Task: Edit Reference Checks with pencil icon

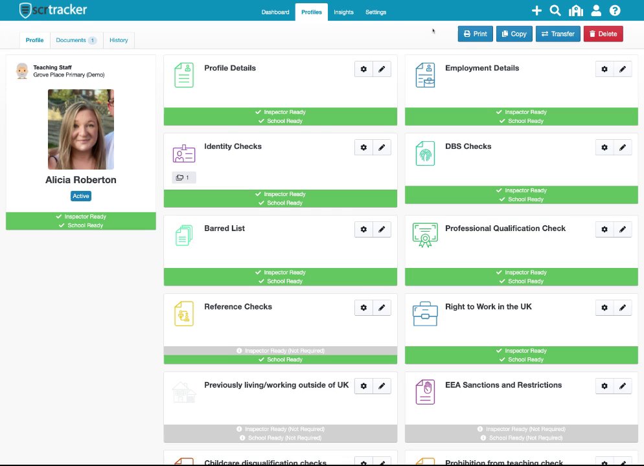Action: [x=382, y=307]
